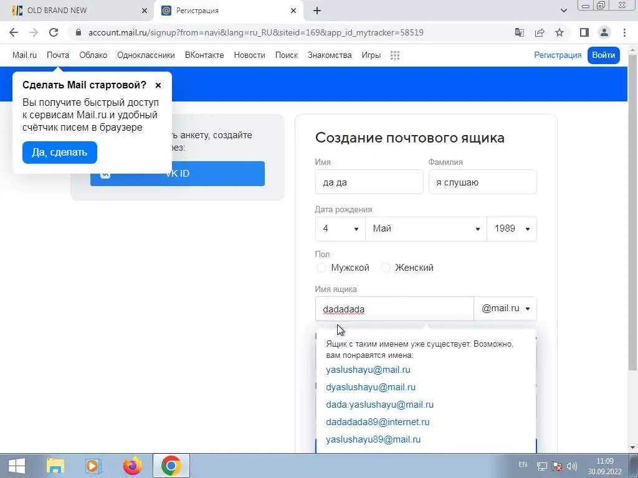This screenshot has width=638, height=478.
Task: Open Chrome three-dot menu
Action: [x=624, y=32]
